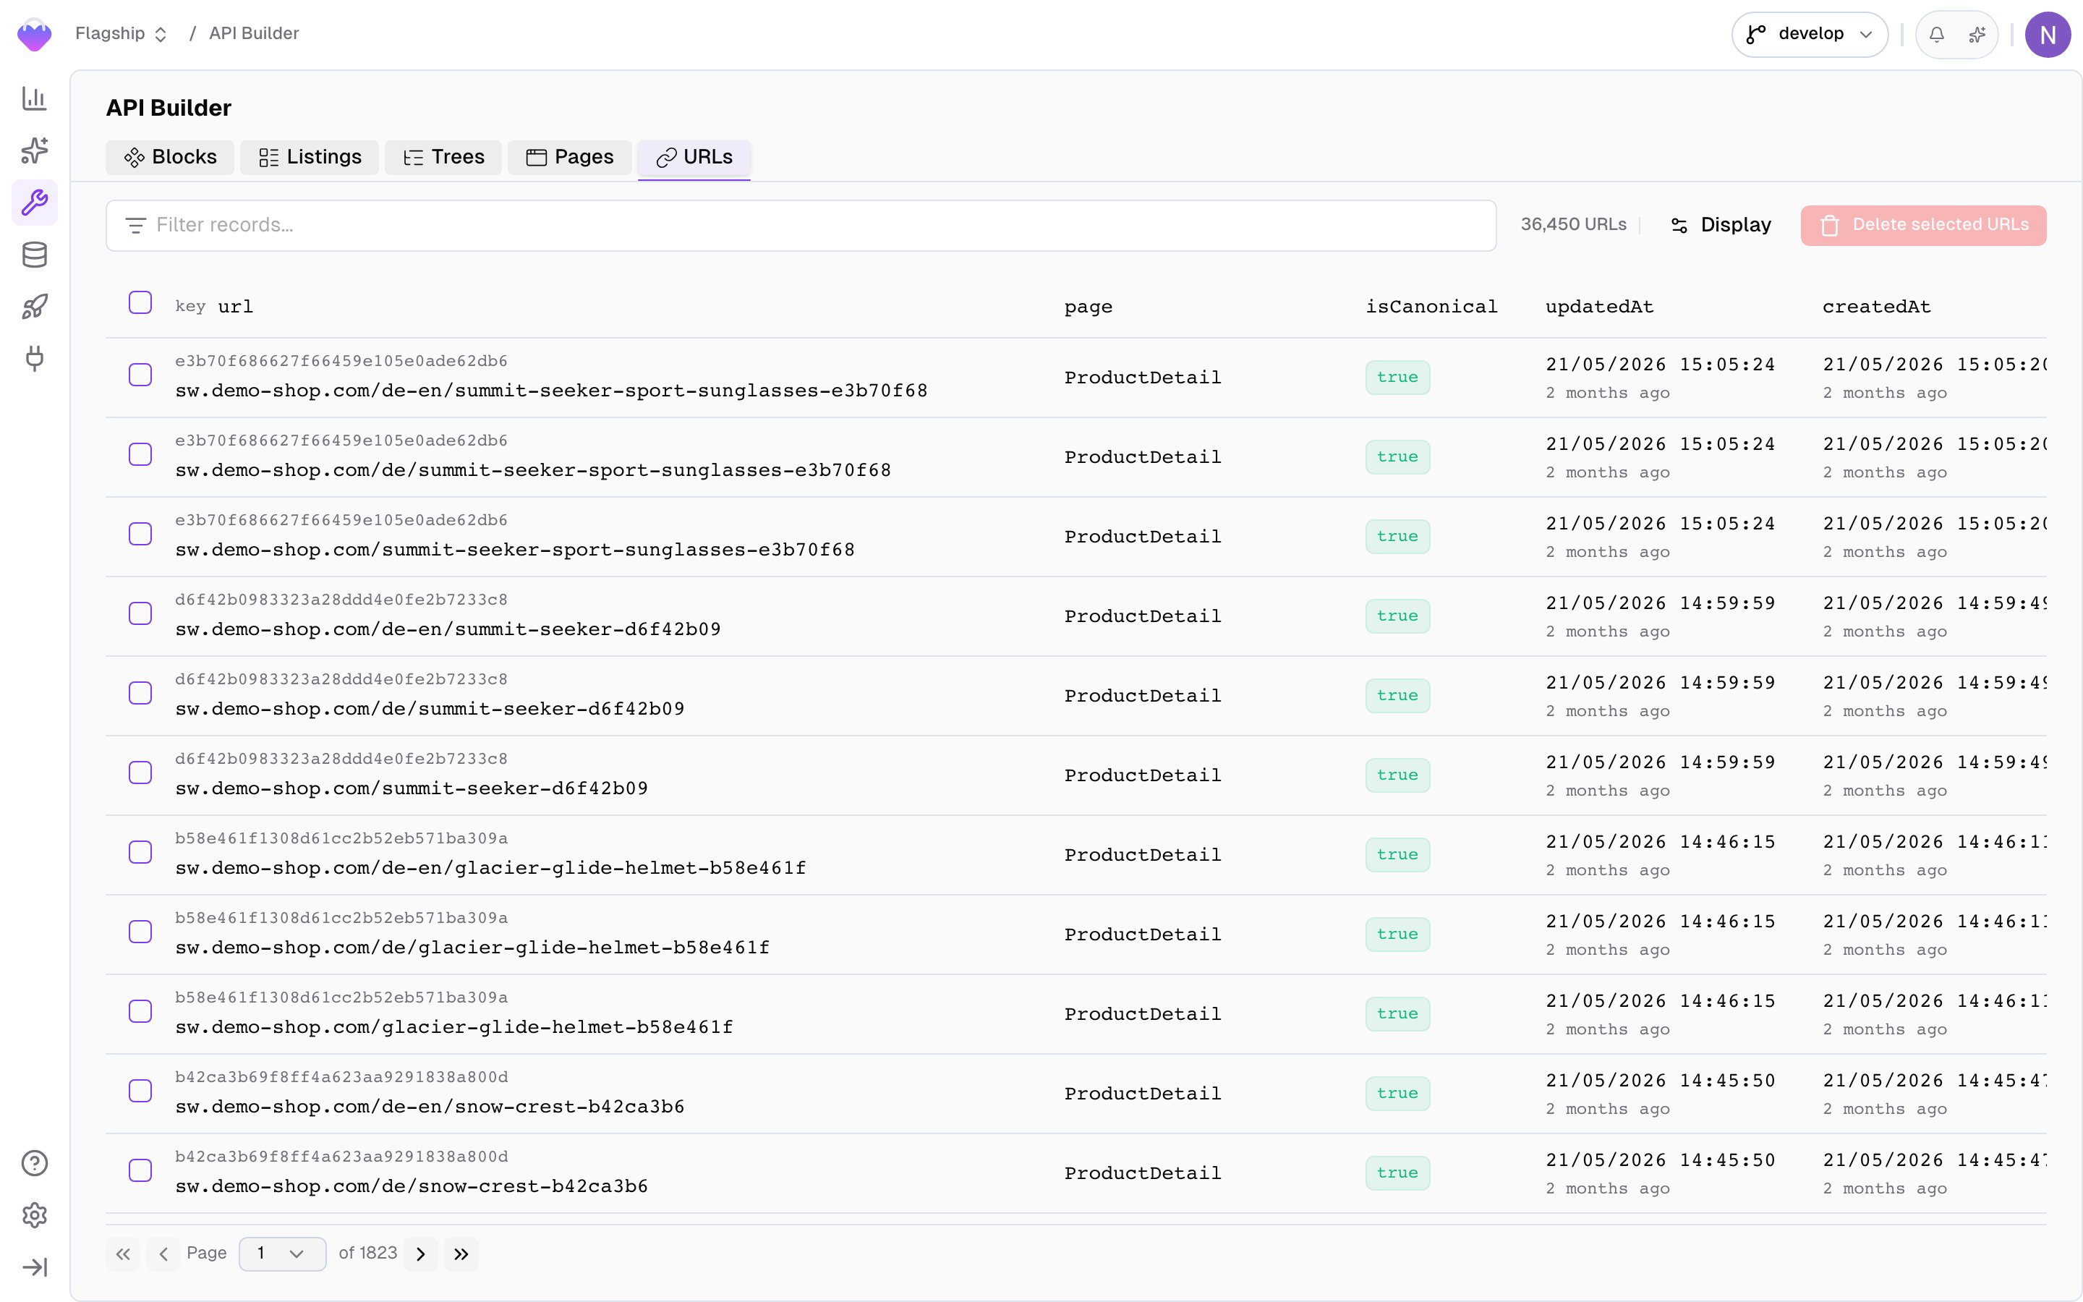Go to the first page
2083x1302 pixels.
pyautogui.click(x=123, y=1254)
